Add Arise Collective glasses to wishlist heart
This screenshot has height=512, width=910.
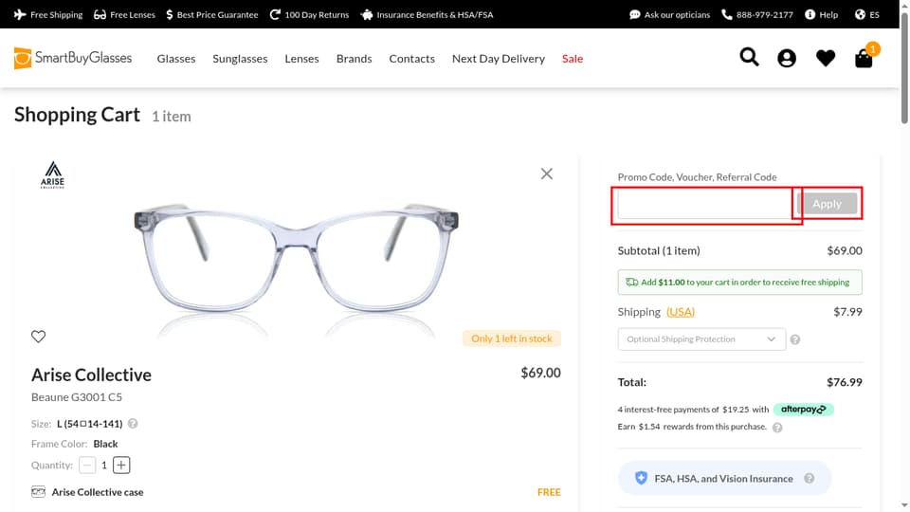[38, 336]
